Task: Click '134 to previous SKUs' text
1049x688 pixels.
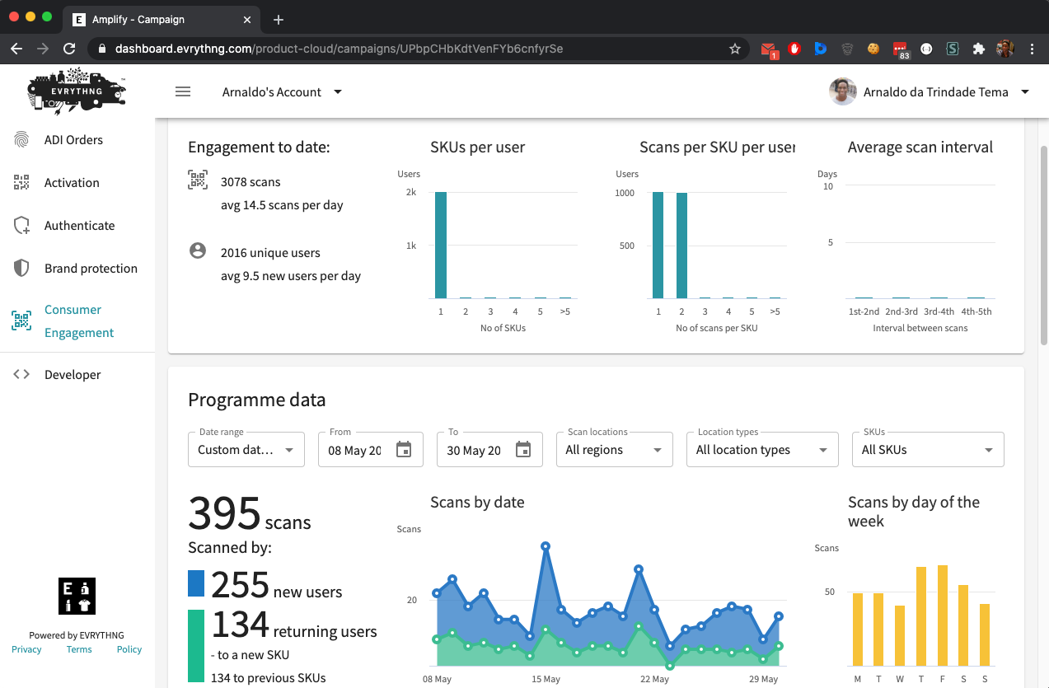Action: click(269, 678)
